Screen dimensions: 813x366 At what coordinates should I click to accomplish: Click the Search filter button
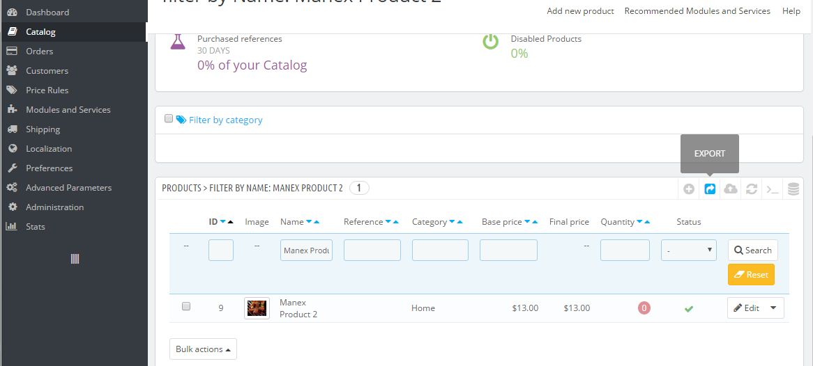(752, 250)
